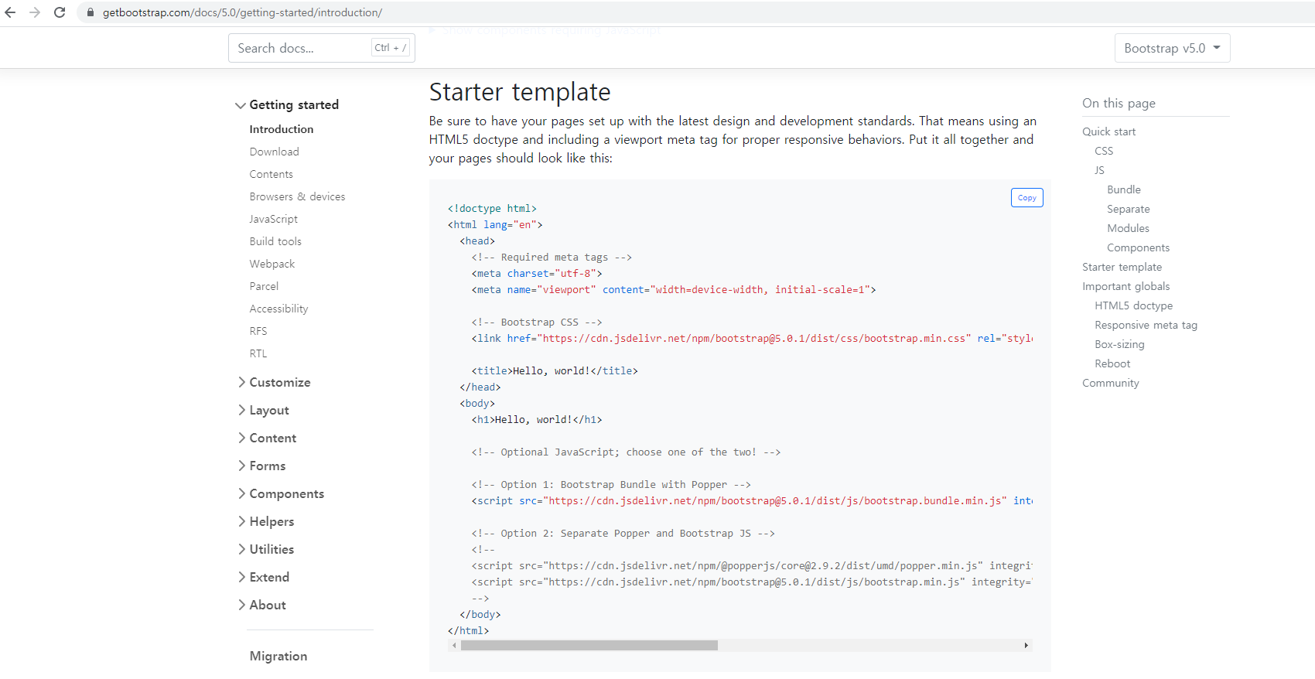Click the Starter template heading
The height and width of the screenshot is (679, 1315).
[x=520, y=92]
